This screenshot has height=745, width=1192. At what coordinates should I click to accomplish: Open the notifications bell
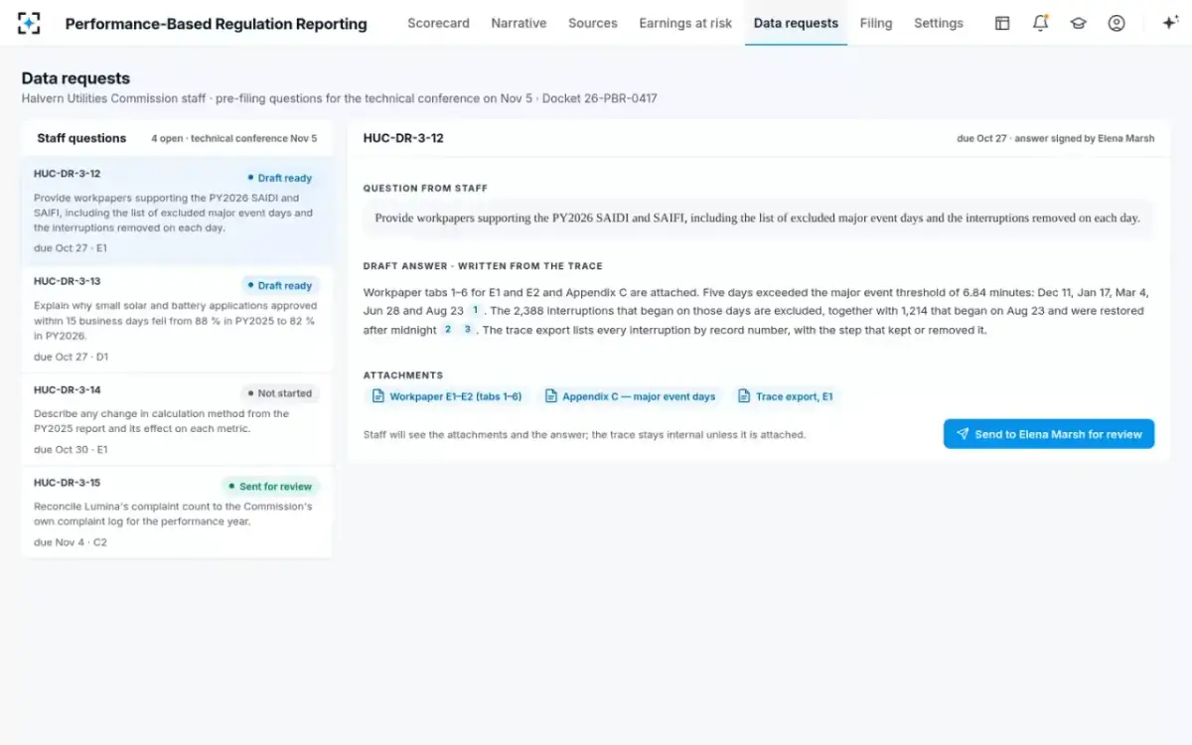(1040, 23)
